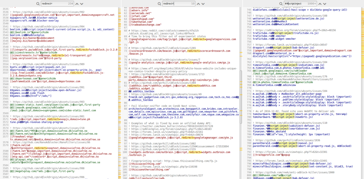Click the '||spaceshipad.com^' filter line

(141, 19)
